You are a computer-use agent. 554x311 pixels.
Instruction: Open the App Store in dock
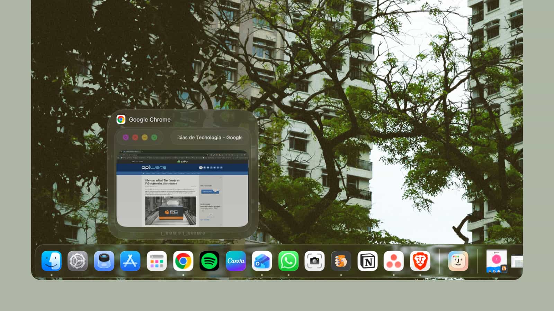(x=130, y=261)
